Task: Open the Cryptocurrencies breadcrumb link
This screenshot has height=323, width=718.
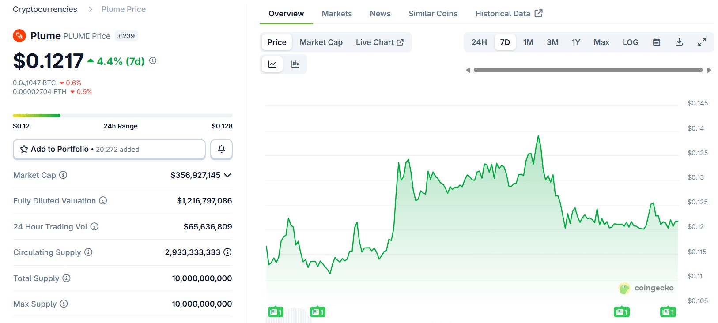Action: point(45,9)
